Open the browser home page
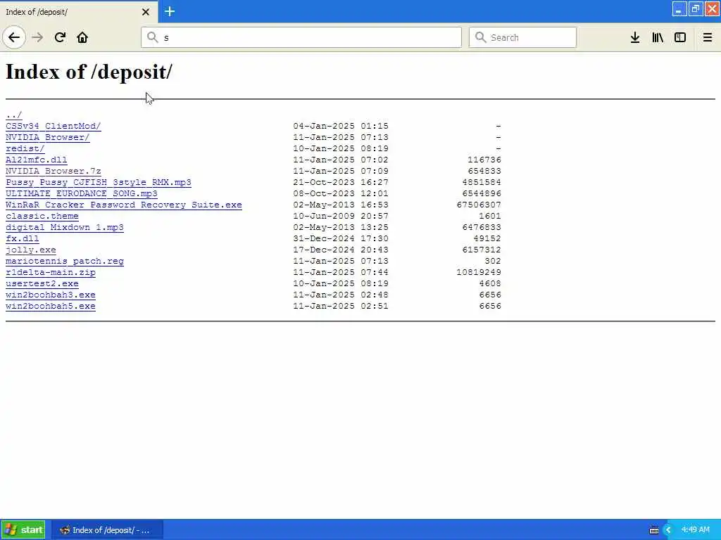This screenshot has width=721, height=540. 82,37
